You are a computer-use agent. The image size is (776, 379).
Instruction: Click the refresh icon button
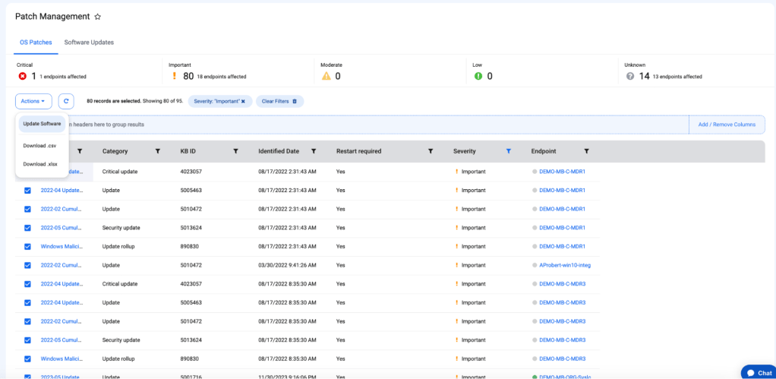(x=66, y=101)
